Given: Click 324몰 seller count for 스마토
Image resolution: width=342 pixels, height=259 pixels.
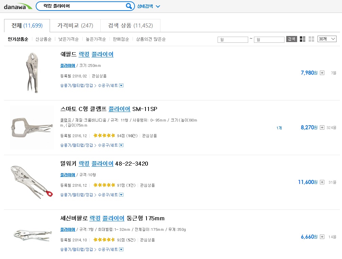Looking at the screenshot, I should tap(331, 128).
